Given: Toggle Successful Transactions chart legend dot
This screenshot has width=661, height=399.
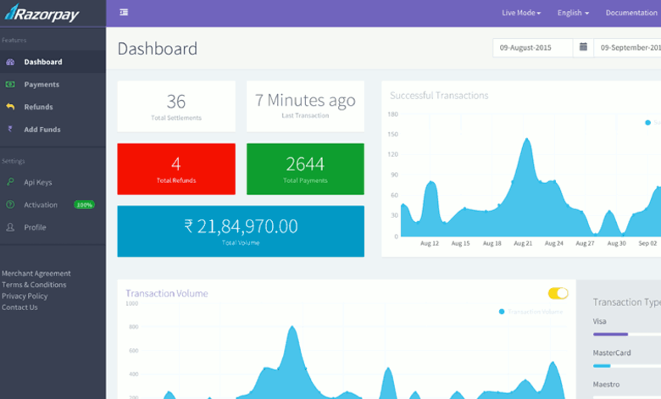Looking at the screenshot, I should (648, 123).
